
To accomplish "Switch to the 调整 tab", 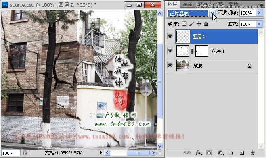I will (218, 4).
